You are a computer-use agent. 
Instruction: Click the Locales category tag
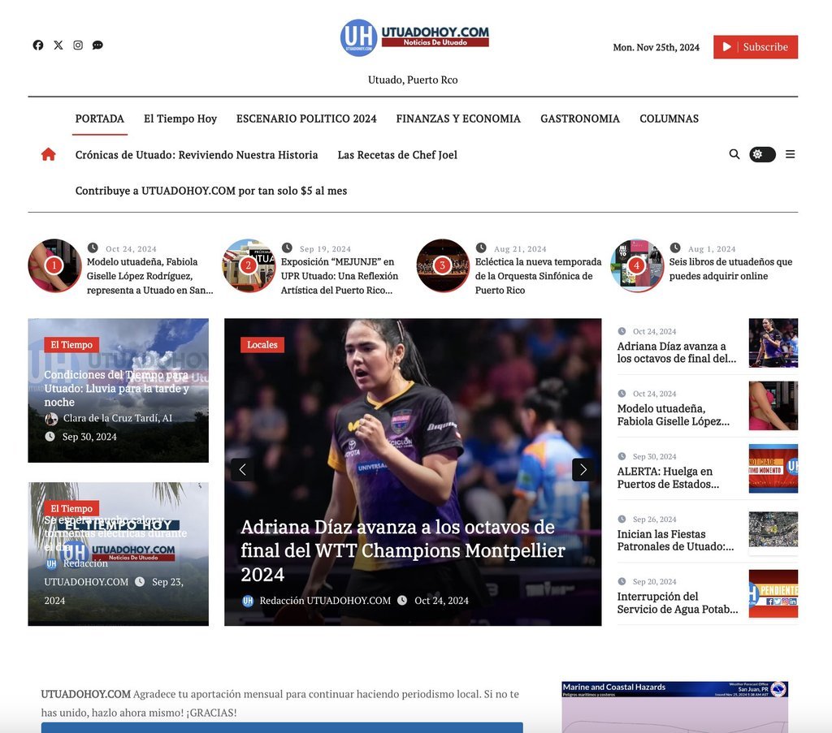262,345
